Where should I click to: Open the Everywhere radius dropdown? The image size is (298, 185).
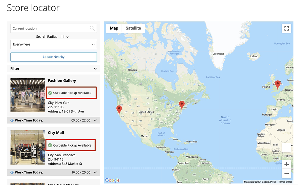click(54, 44)
